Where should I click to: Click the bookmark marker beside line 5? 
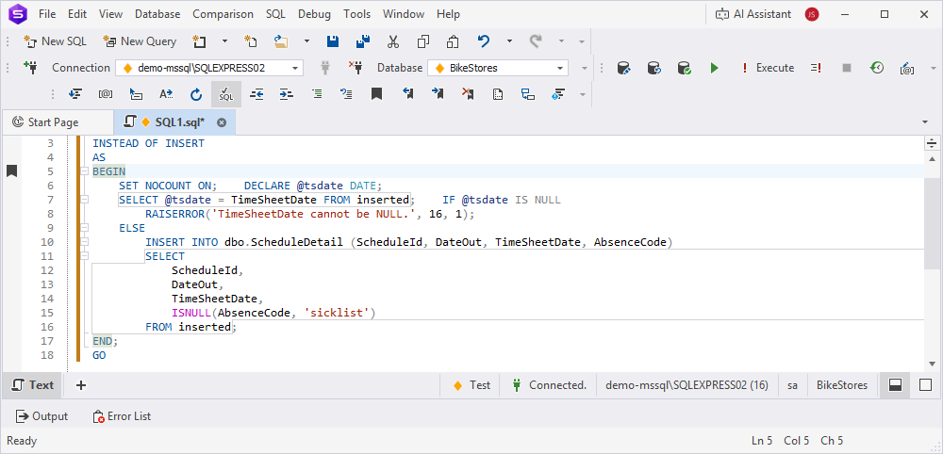click(12, 170)
